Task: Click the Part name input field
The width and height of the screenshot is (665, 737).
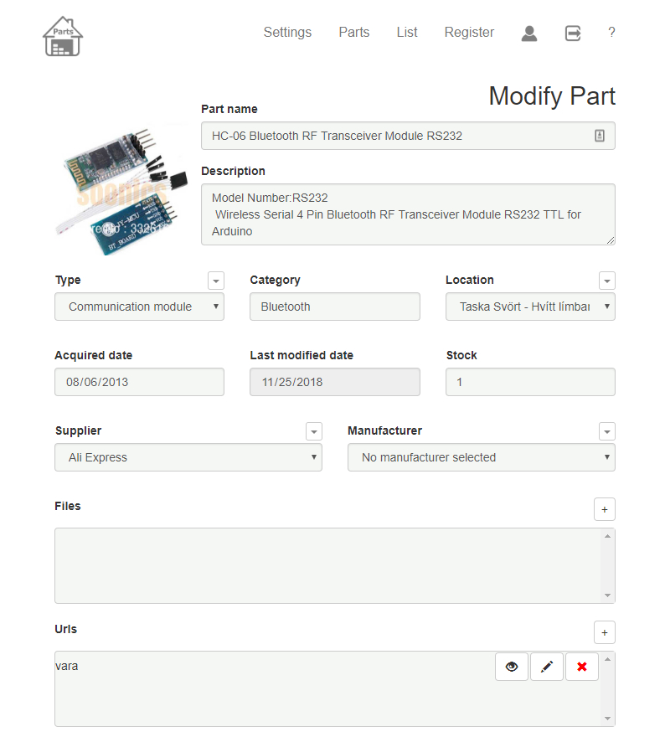Action: coord(408,136)
